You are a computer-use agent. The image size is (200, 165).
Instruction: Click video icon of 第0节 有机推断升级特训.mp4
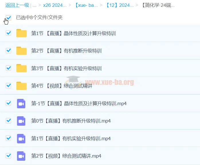21,121
